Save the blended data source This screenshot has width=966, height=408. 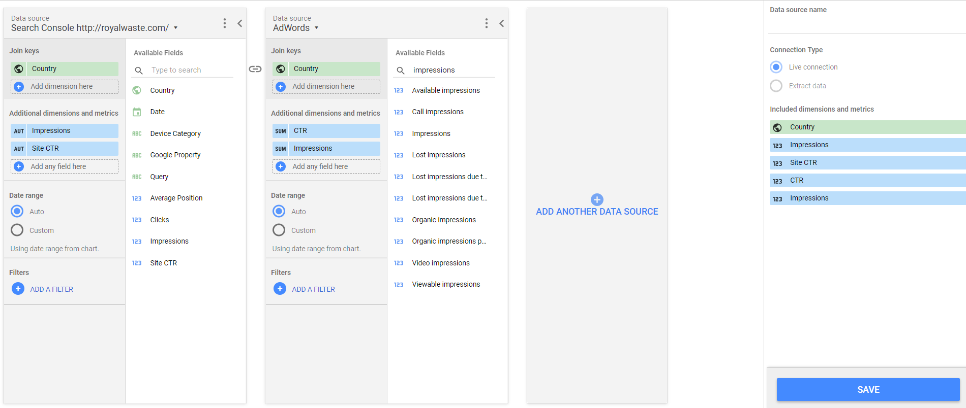coord(868,390)
